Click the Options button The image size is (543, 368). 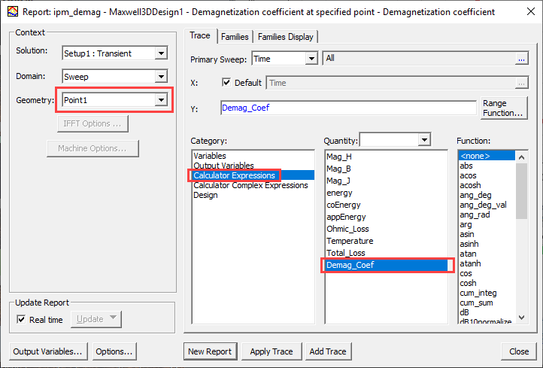point(114,351)
